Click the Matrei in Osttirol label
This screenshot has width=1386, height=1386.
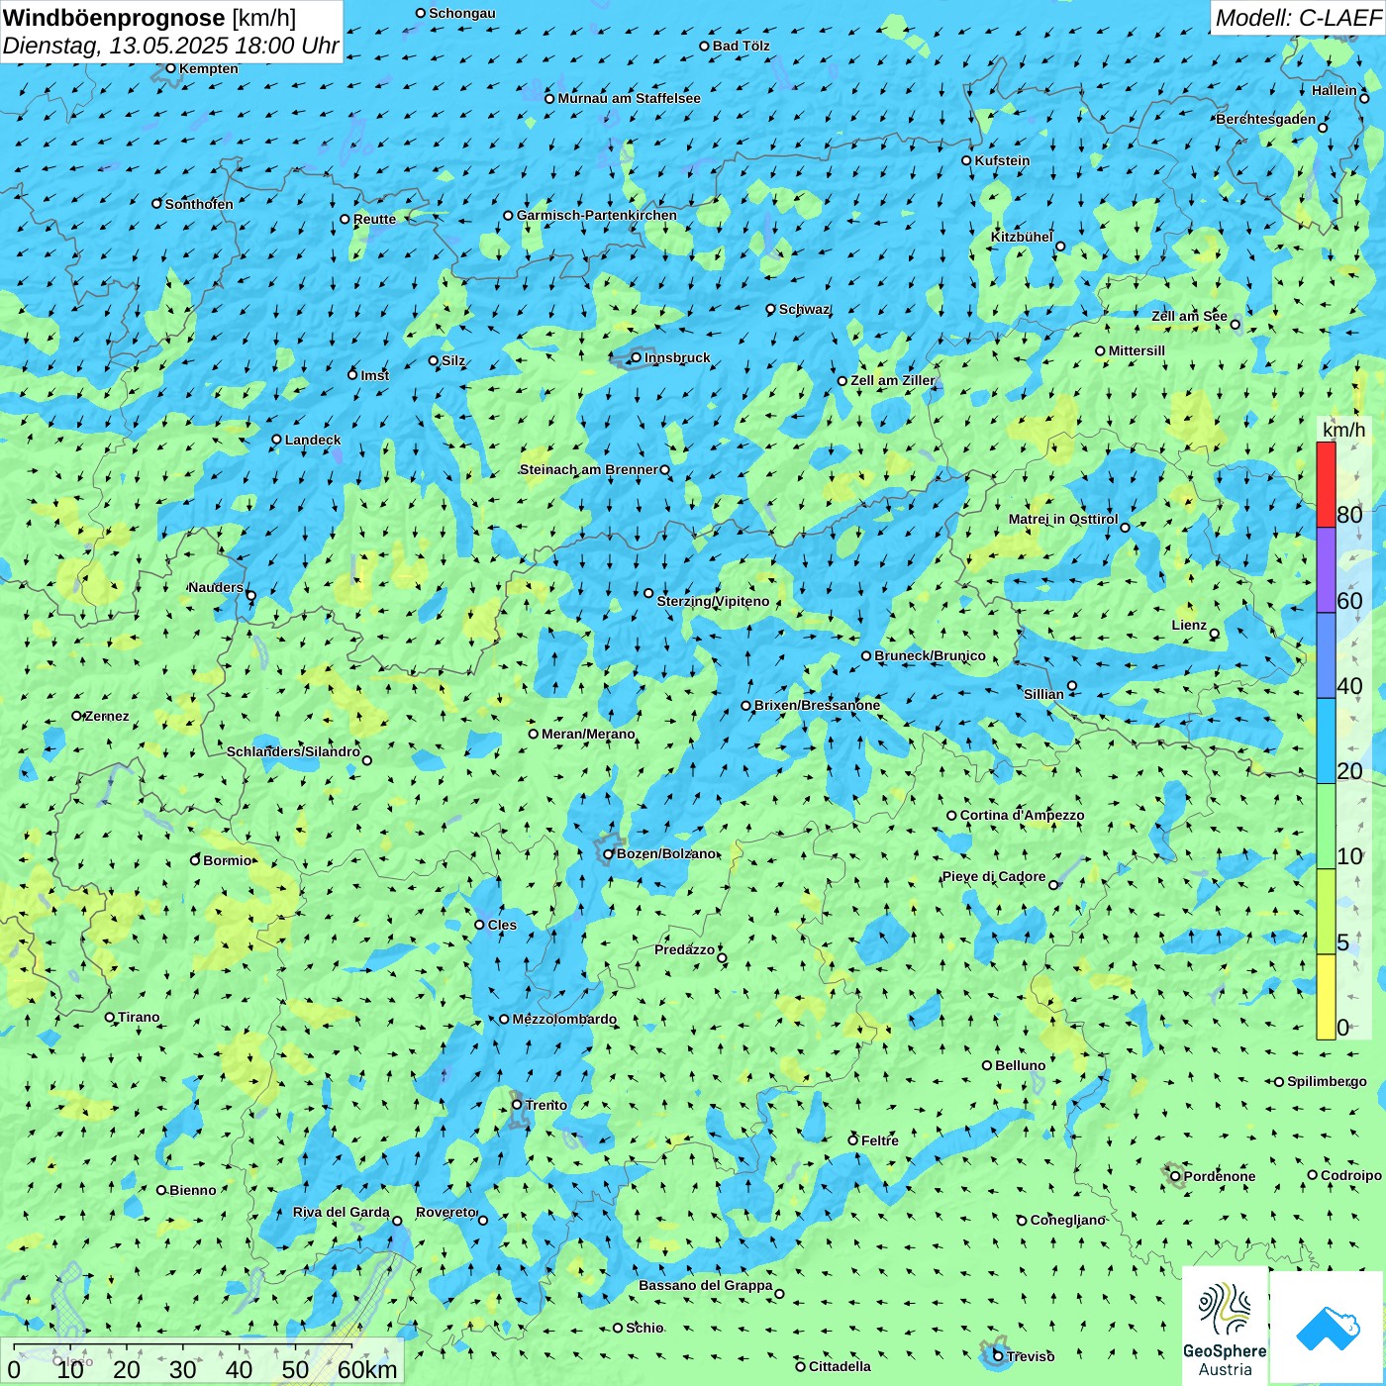tap(1062, 519)
